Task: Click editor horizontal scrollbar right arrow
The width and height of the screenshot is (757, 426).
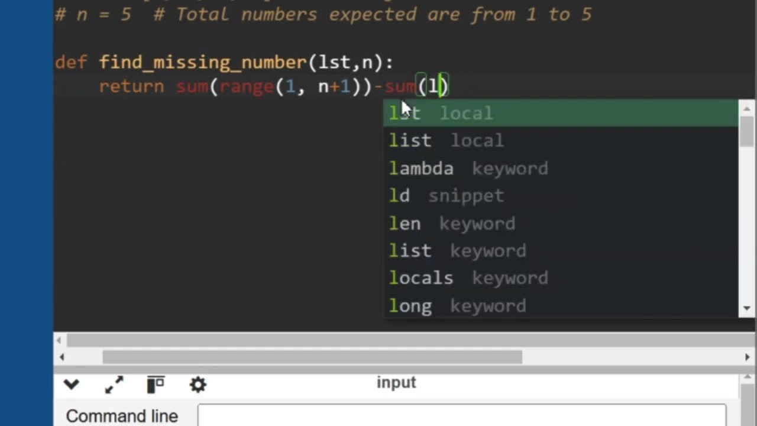Action: tap(747, 357)
